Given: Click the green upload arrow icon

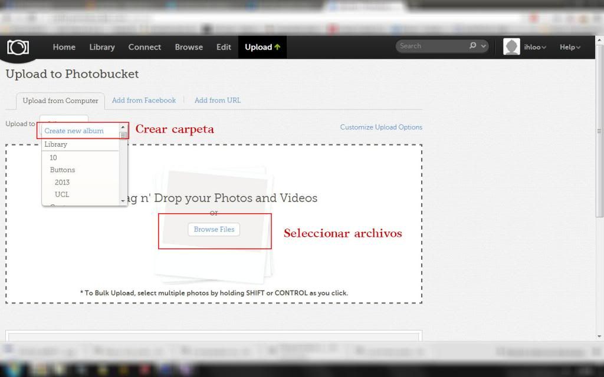Looking at the screenshot, I should pyautogui.click(x=277, y=47).
